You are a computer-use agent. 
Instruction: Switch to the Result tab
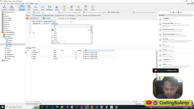point(34,48)
